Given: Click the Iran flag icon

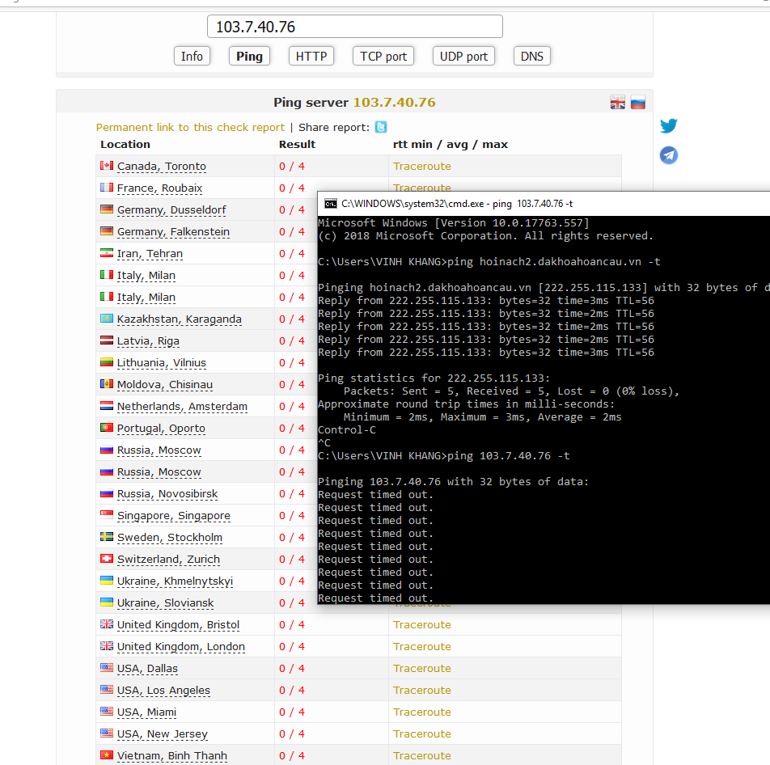Looking at the screenshot, I should pyautogui.click(x=107, y=253).
